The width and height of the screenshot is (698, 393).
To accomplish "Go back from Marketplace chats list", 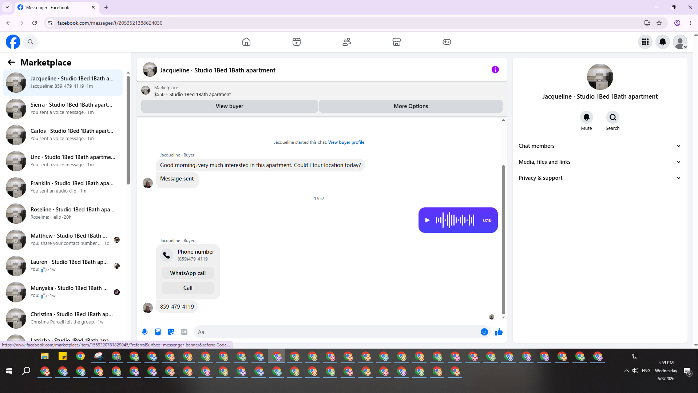I will click(11, 62).
